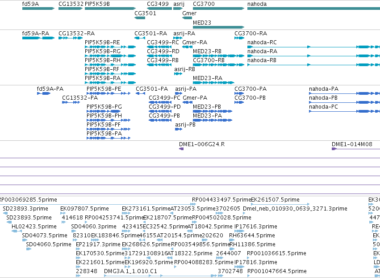
Task: Select protein CG3700-PB
Action: click(239, 102)
